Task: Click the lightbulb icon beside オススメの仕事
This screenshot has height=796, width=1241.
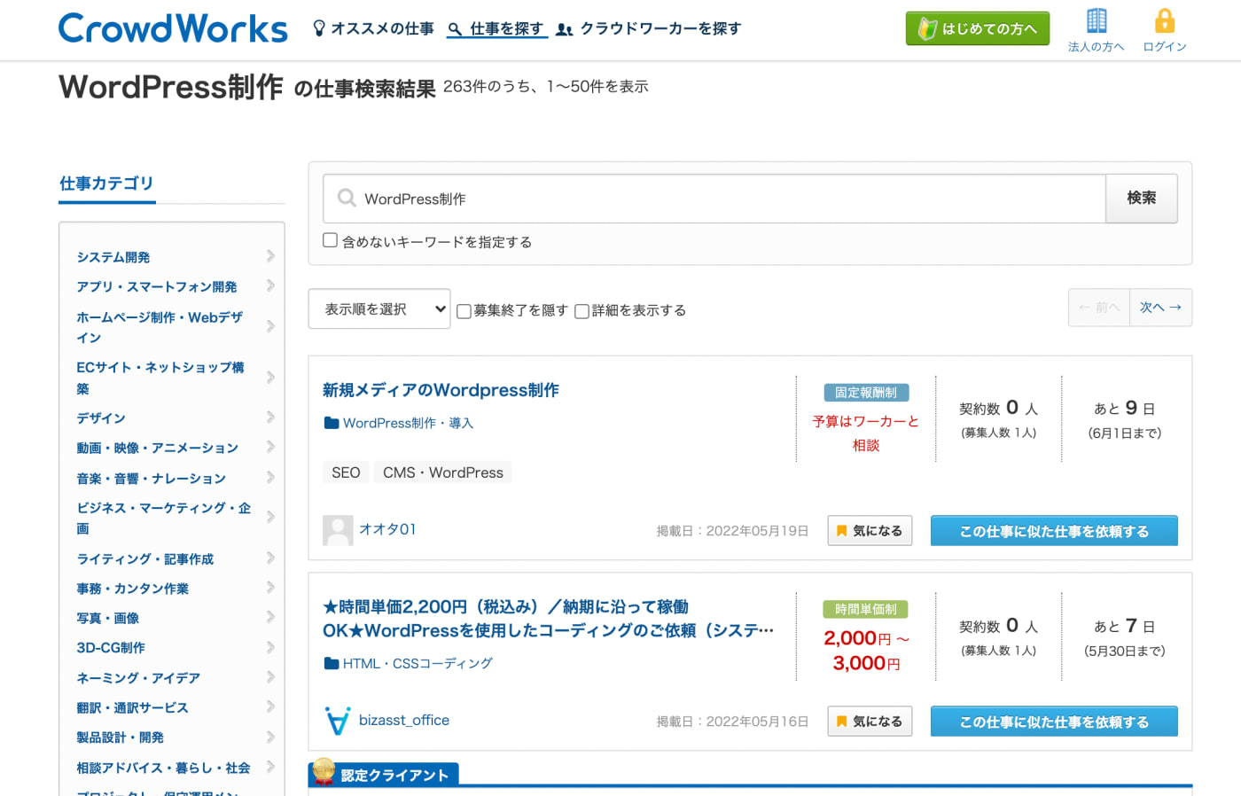Action: tap(319, 28)
